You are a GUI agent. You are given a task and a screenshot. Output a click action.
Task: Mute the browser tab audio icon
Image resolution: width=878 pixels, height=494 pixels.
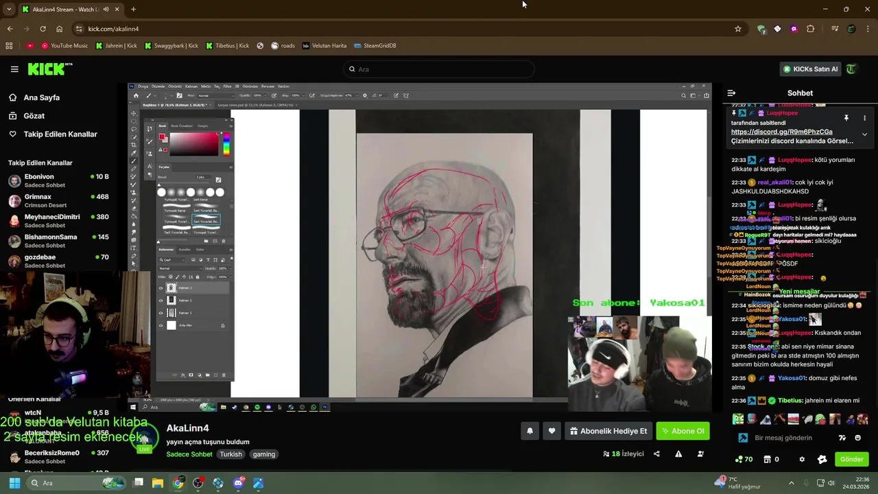[x=106, y=10]
